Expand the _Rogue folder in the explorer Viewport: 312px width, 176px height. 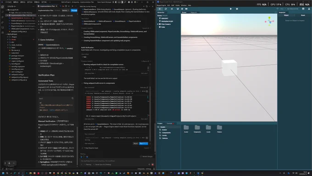pos(7,37)
